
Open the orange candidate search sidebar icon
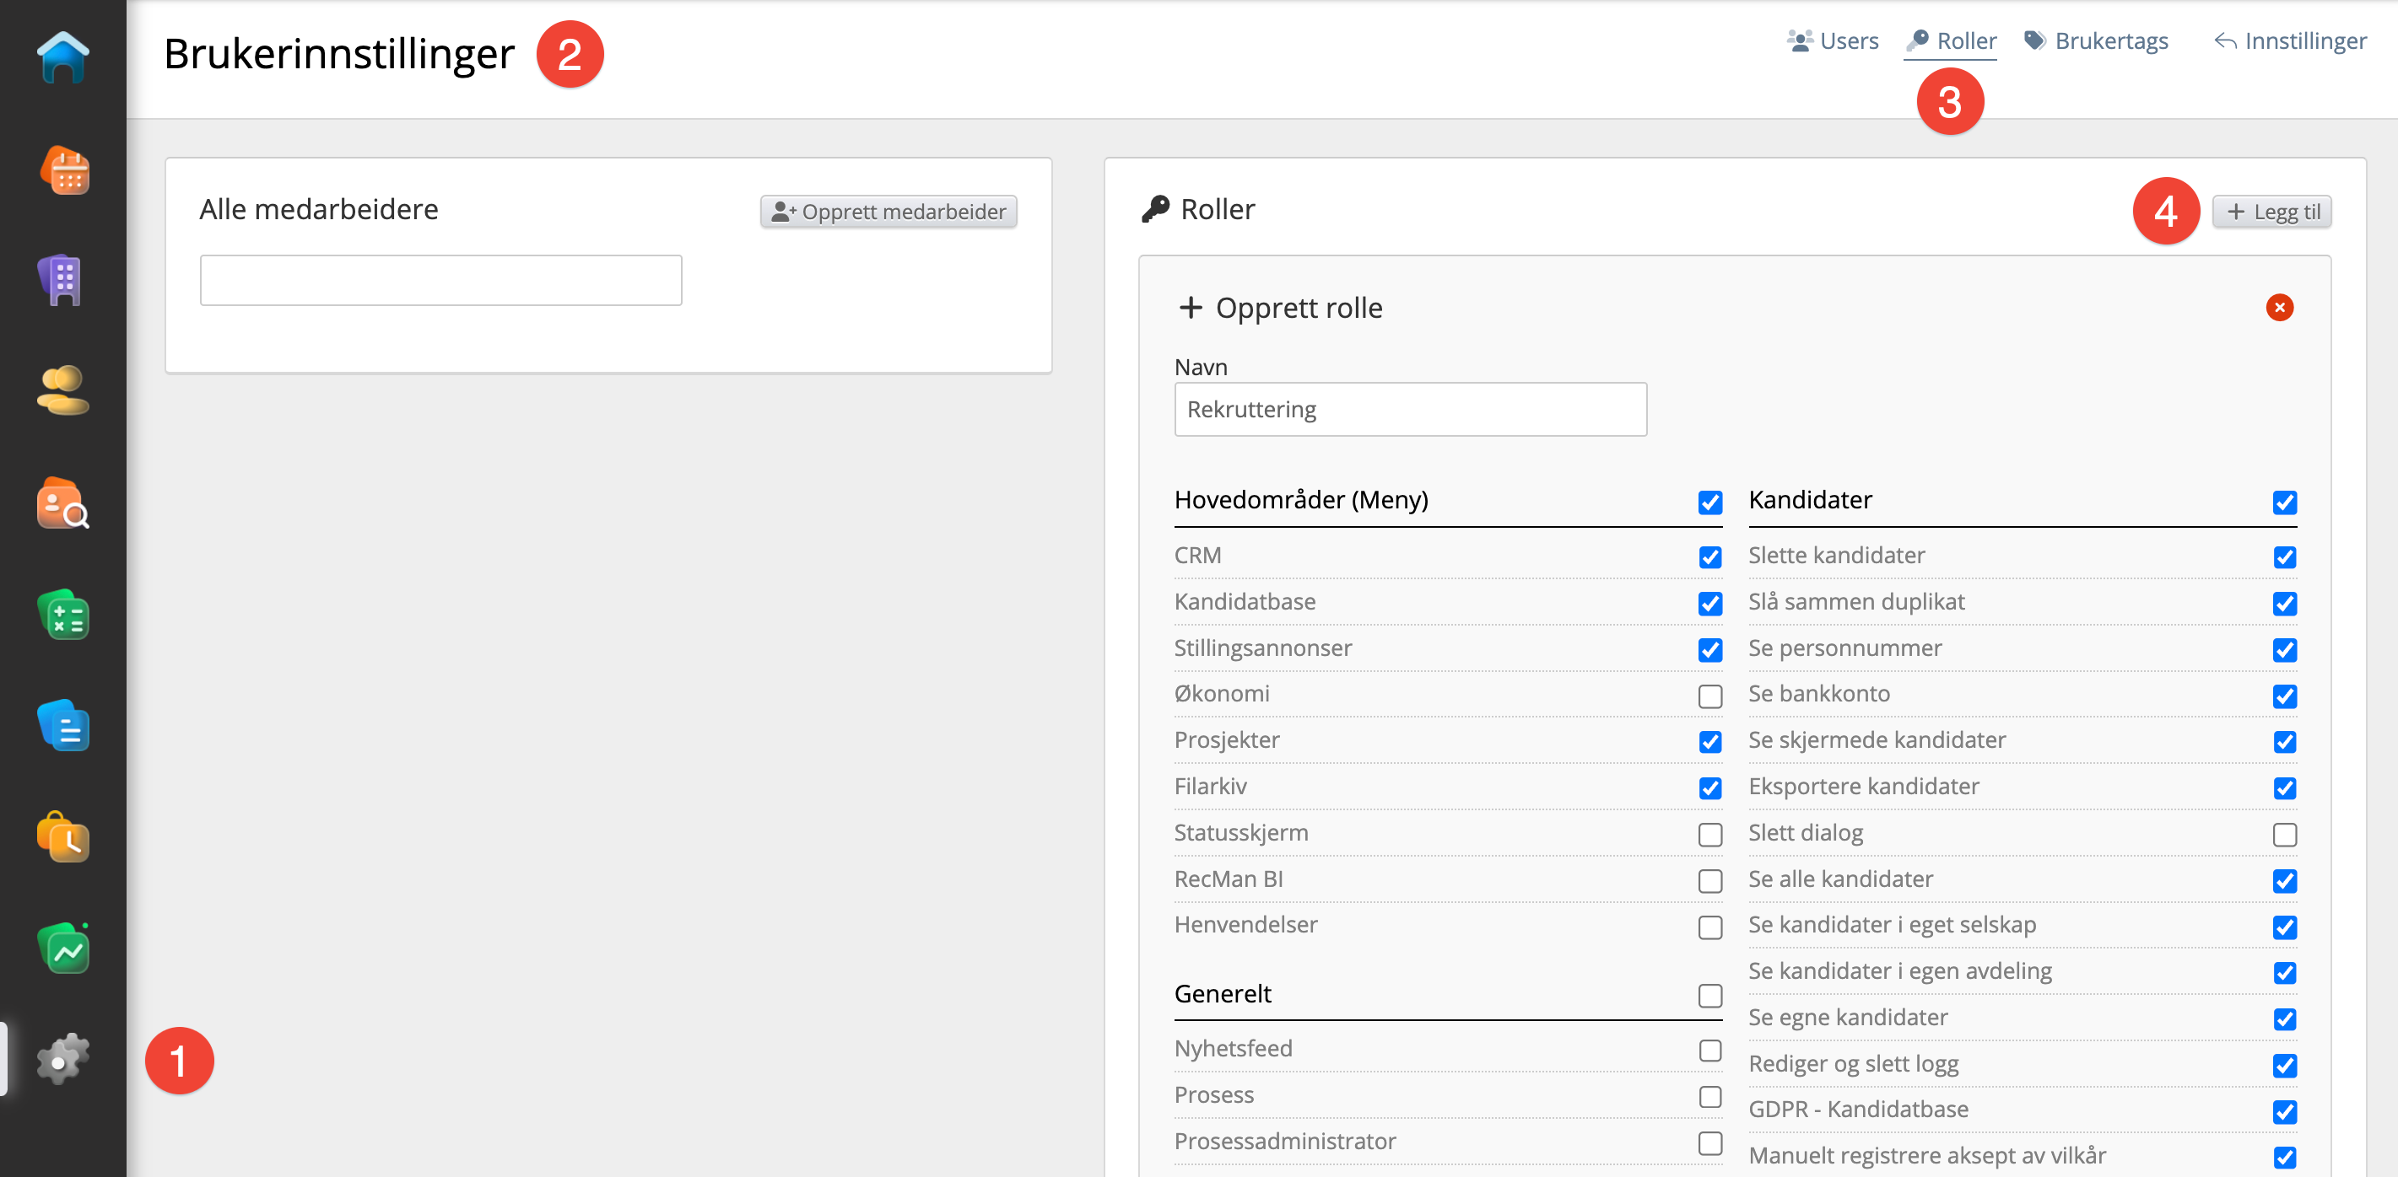(x=63, y=503)
